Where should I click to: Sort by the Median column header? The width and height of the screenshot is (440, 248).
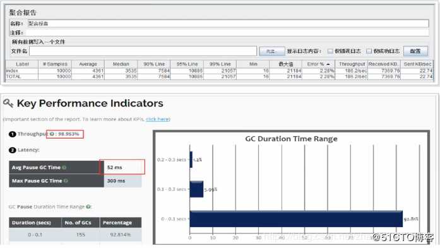[x=121, y=64]
